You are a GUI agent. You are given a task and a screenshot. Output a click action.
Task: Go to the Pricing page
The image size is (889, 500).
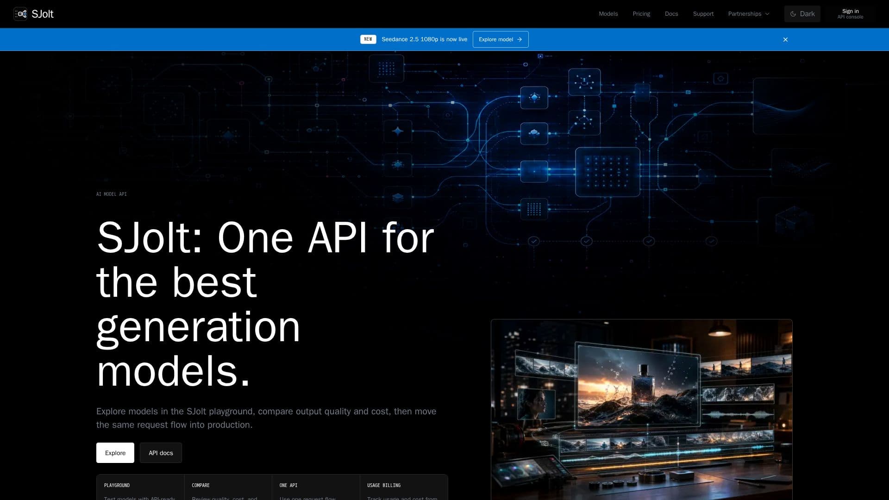coord(641,14)
